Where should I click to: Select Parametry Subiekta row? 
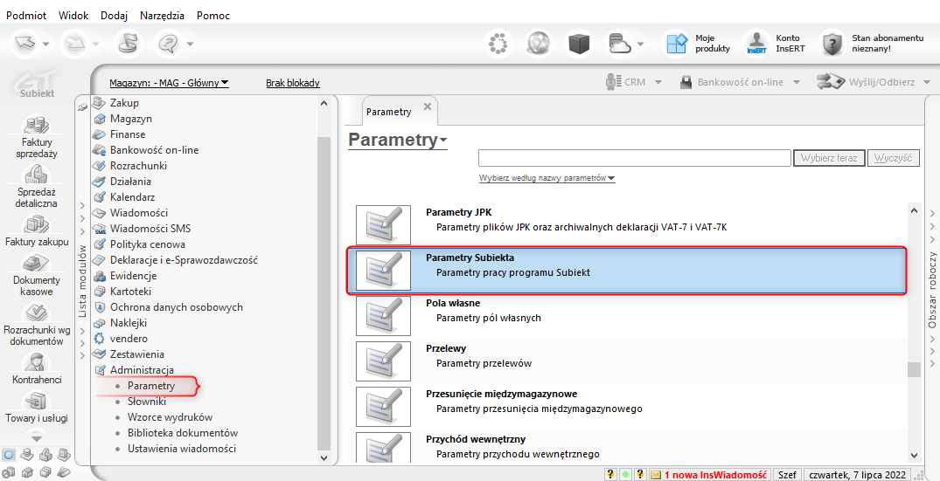click(x=626, y=271)
